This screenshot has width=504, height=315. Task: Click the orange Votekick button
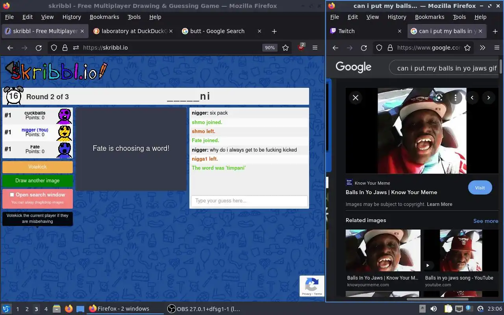[x=37, y=167]
